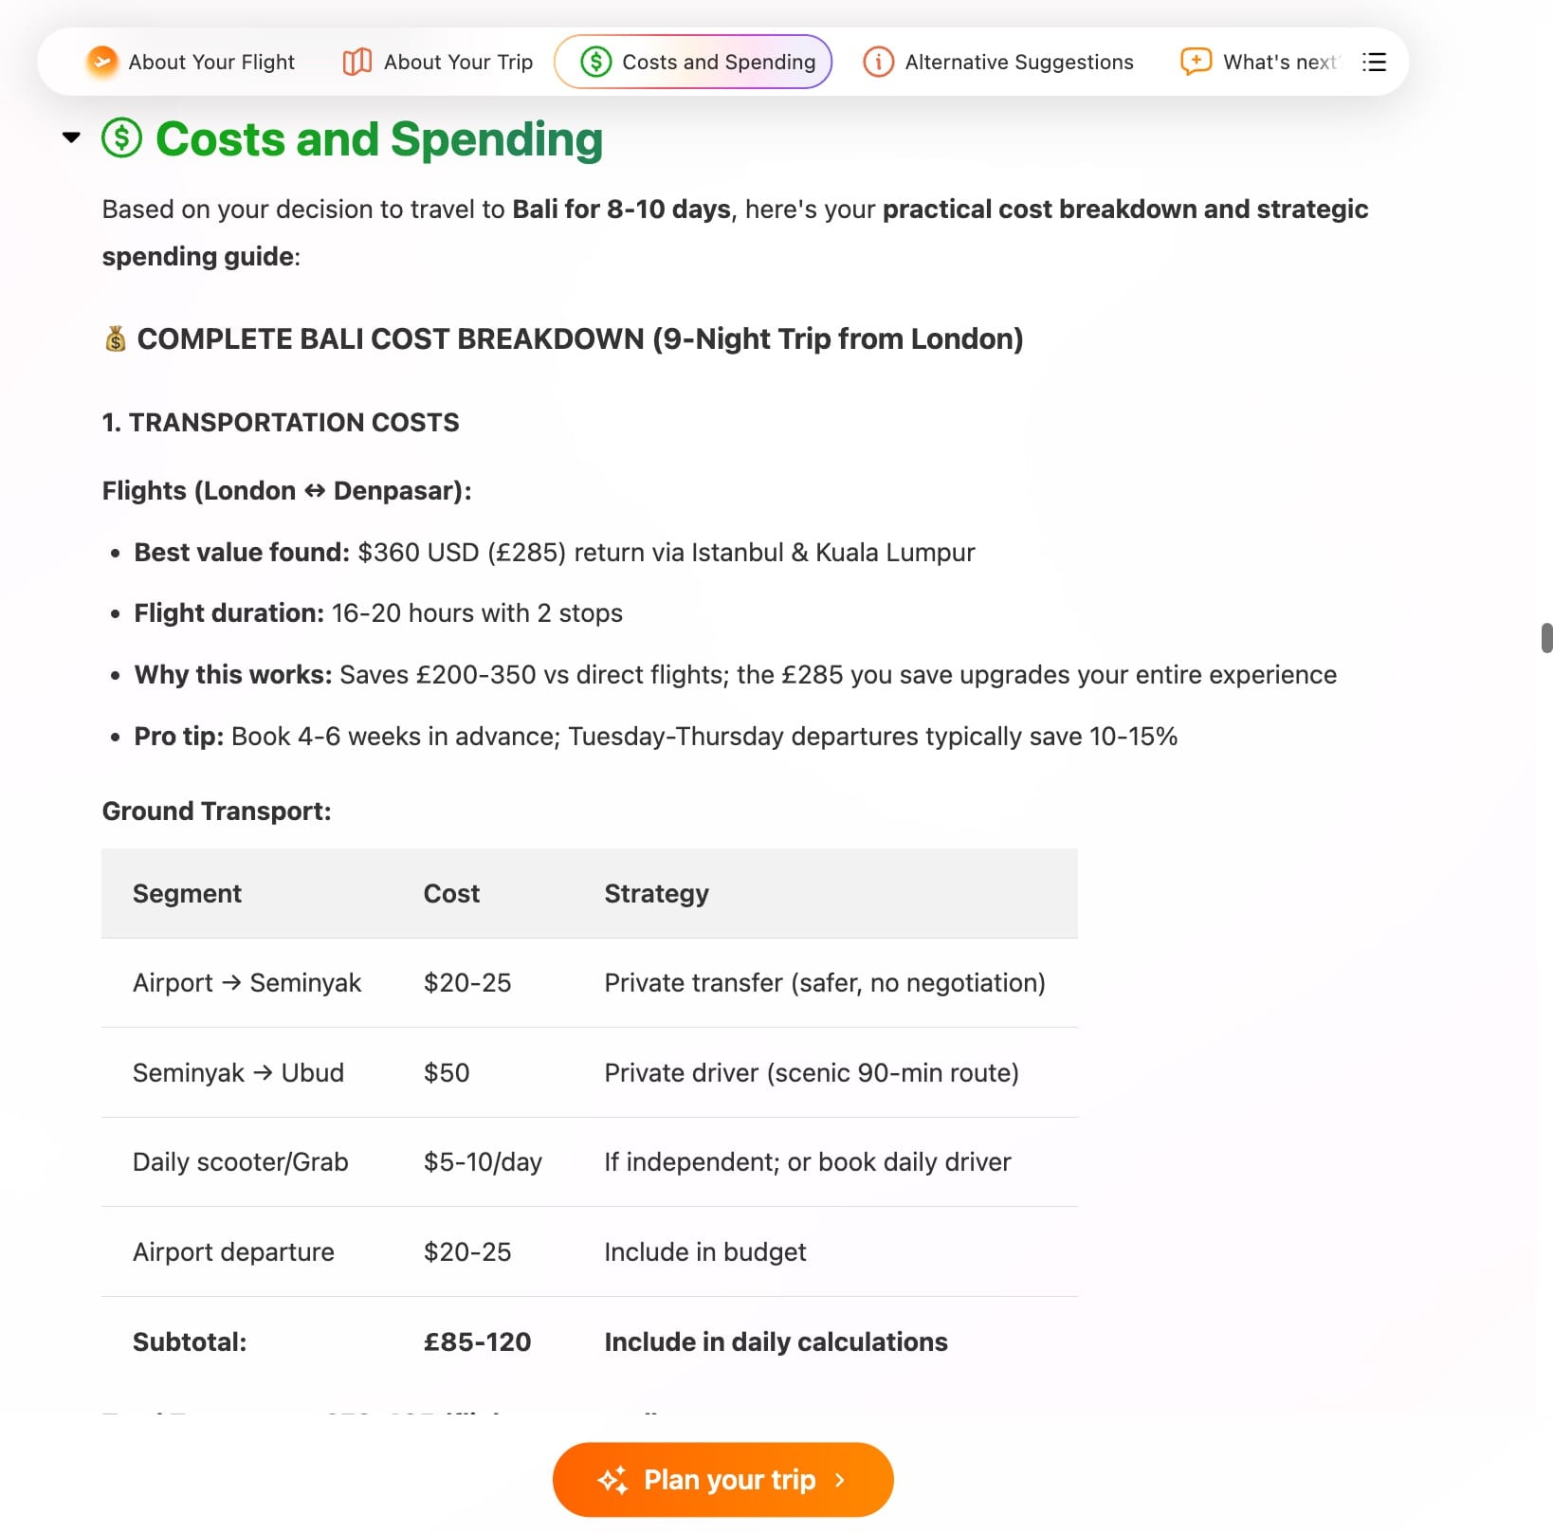Click the chat bubble What's next icon
The width and height of the screenshot is (1553, 1532).
tap(1196, 62)
